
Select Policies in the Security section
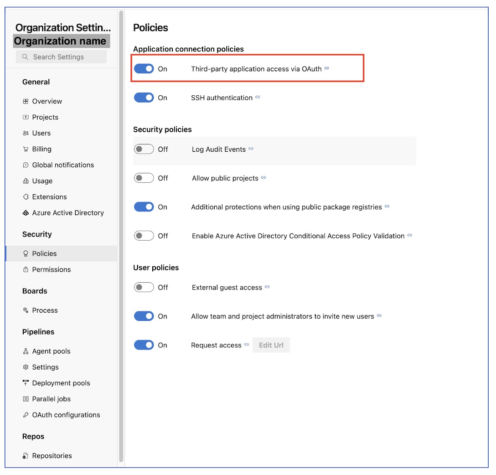click(62, 253)
